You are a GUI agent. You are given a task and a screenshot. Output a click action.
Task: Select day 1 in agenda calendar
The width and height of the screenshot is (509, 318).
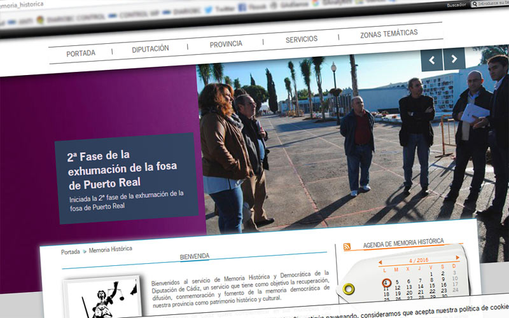[x=431, y=274]
